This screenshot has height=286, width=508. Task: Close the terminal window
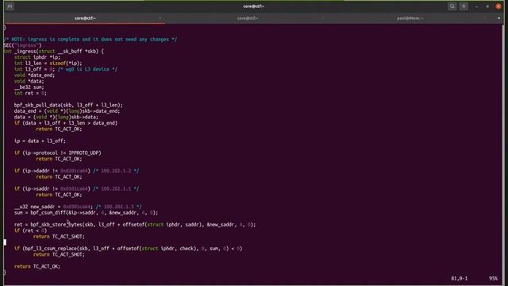(498, 6)
